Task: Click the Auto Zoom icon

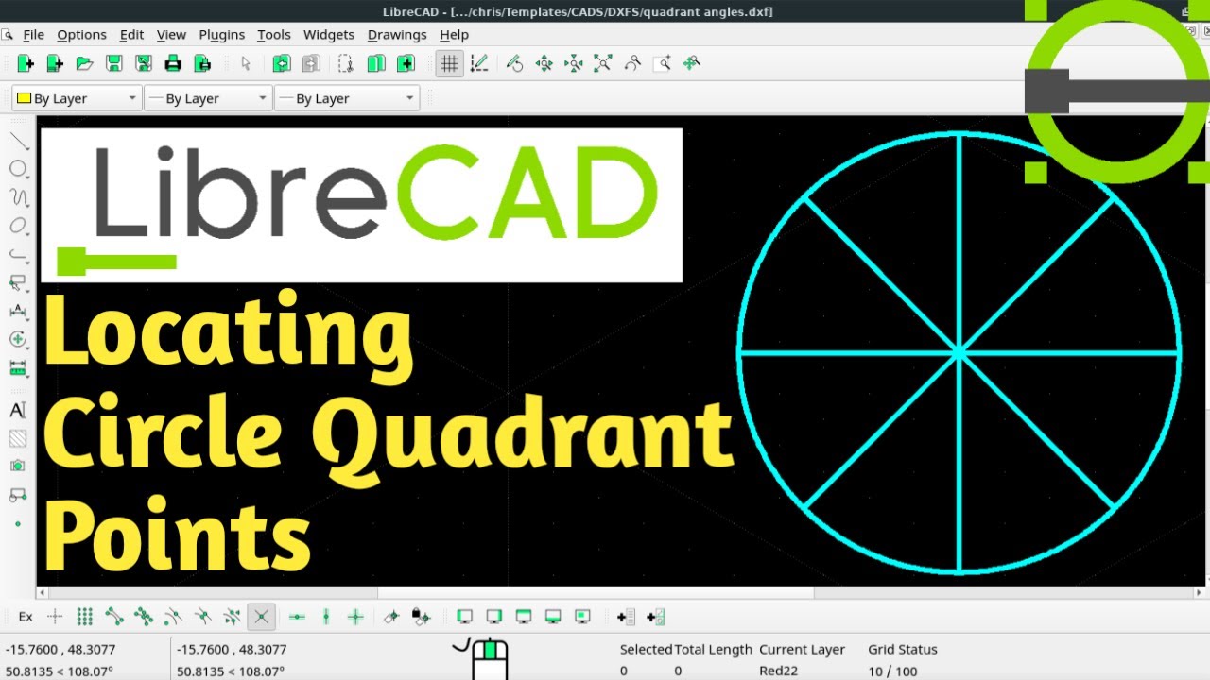Action: (602, 64)
